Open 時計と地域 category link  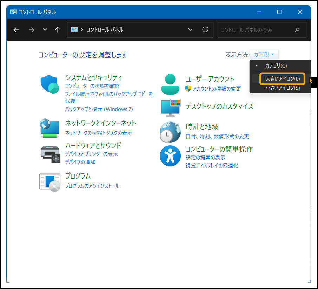pos(202,127)
